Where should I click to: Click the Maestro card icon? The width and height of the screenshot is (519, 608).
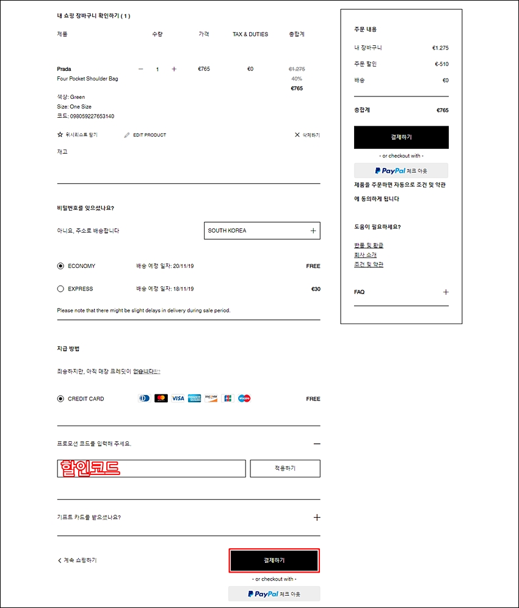244,398
